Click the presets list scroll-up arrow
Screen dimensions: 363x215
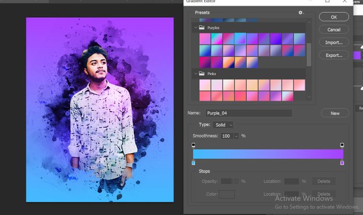click(x=309, y=22)
